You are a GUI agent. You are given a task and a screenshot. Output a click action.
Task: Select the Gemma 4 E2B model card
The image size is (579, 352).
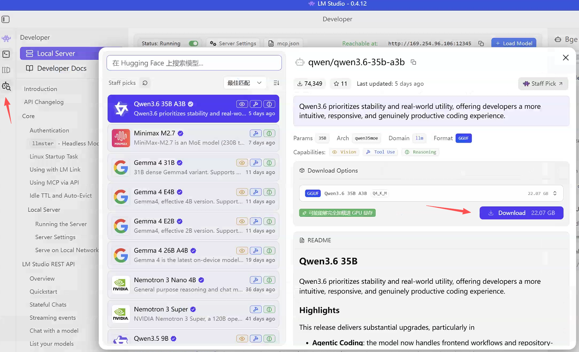click(x=193, y=226)
